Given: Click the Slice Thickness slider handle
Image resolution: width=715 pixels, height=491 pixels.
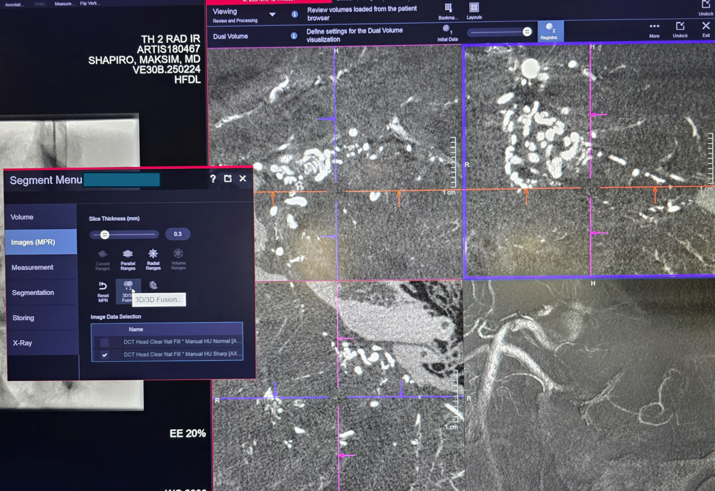Looking at the screenshot, I should coord(105,235).
